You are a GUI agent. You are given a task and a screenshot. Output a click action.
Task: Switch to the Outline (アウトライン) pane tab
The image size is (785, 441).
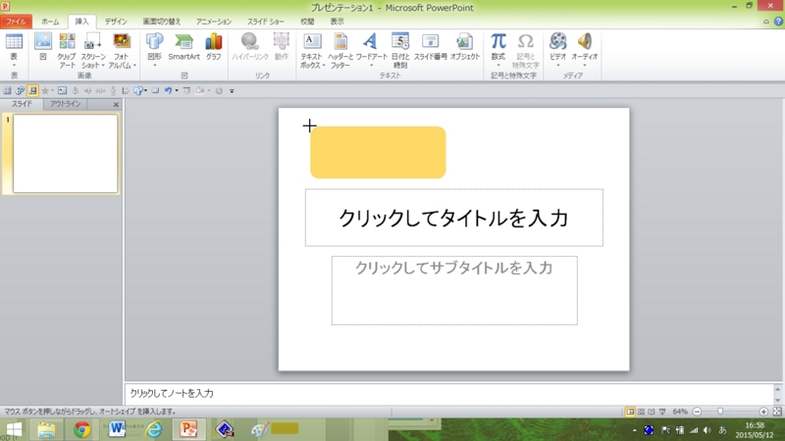[65, 104]
